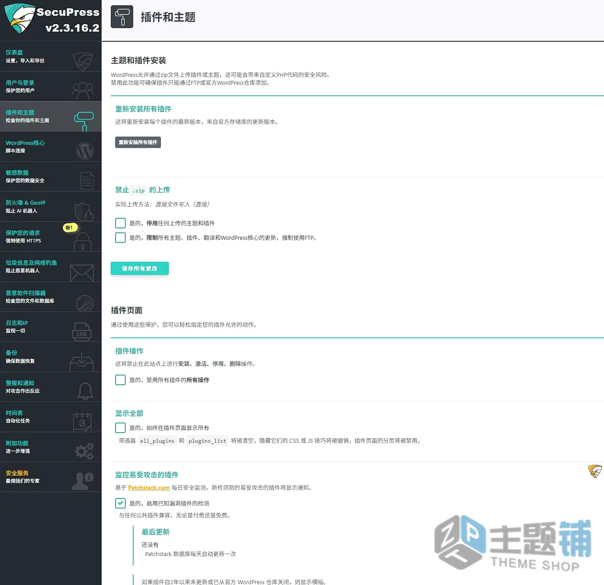Screen dimensions: 604x585
Task: Click the security services expert icon
Action: 83,481
